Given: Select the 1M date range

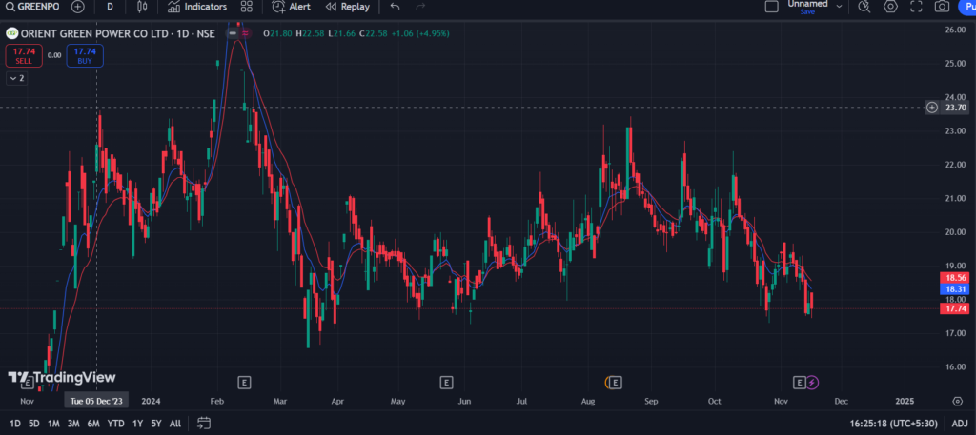Looking at the screenshot, I should coord(53,424).
